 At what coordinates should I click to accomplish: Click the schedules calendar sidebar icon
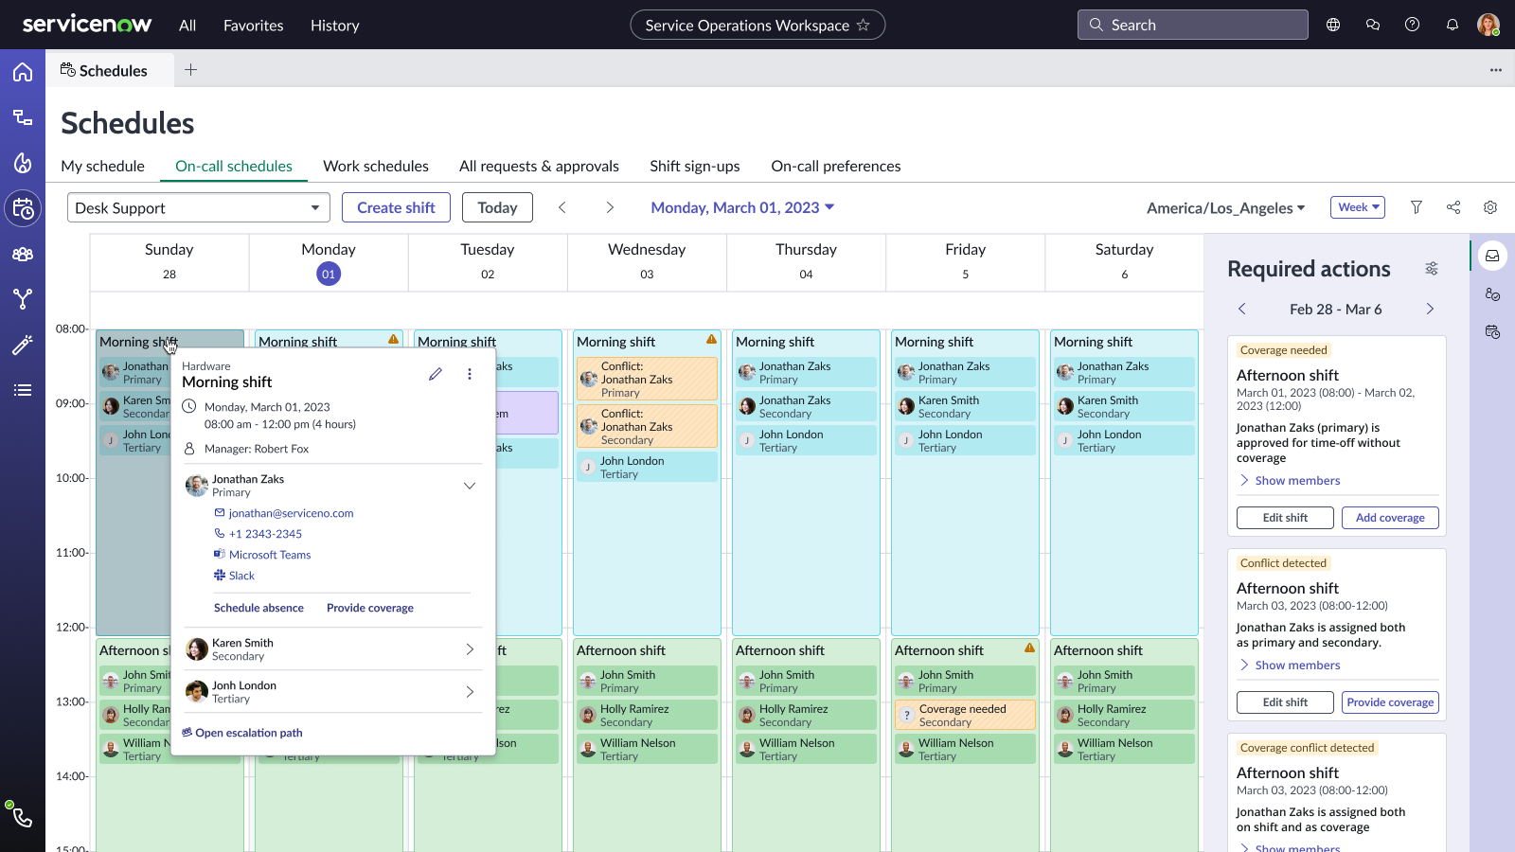[23, 208]
